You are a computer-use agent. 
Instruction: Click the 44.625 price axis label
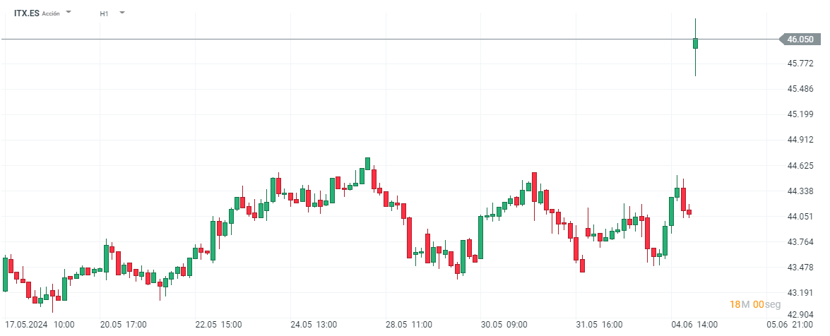click(x=800, y=166)
